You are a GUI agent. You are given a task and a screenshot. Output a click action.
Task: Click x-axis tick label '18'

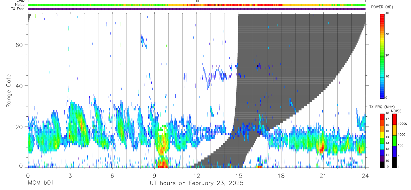pyautogui.click(x=281, y=175)
